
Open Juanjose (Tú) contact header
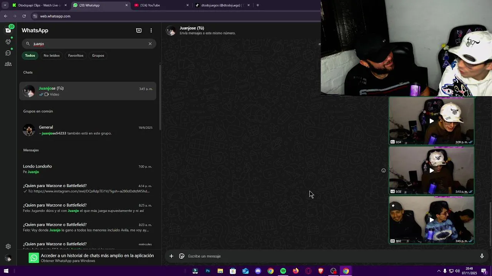click(208, 30)
